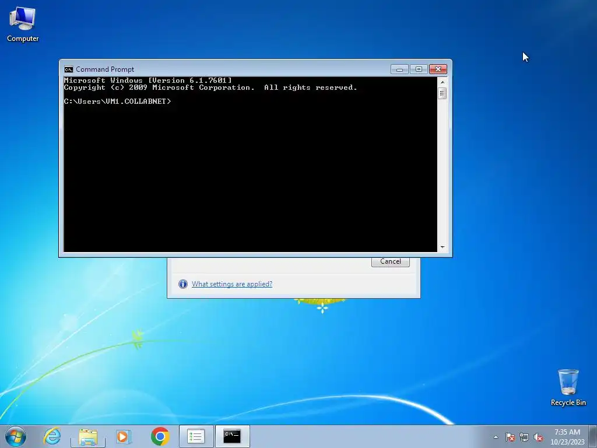Open the Action Center flag icon
597x448 pixels.
(x=510, y=437)
